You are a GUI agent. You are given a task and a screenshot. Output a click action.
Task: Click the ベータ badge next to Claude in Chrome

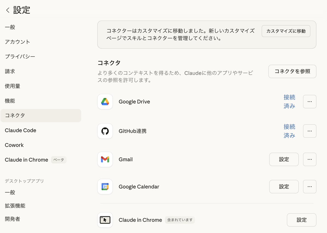pyautogui.click(x=59, y=160)
